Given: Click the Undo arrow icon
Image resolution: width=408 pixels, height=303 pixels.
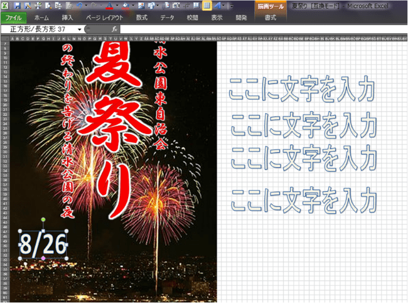Looking at the screenshot, I should 79,6.
